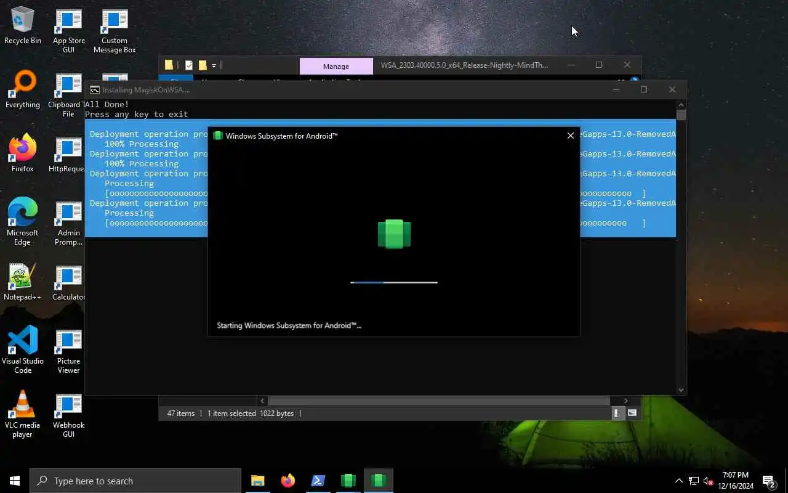Screen dimensions: 788x493
Task: Open App Store GUI desktop shortcut
Action: tap(68, 30)
